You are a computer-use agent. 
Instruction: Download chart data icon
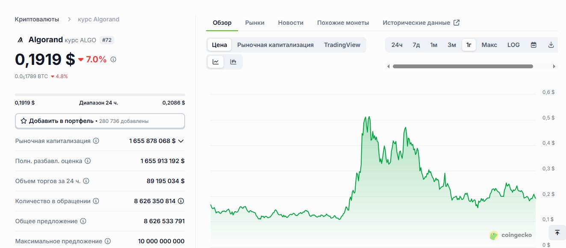pos(551,45)
